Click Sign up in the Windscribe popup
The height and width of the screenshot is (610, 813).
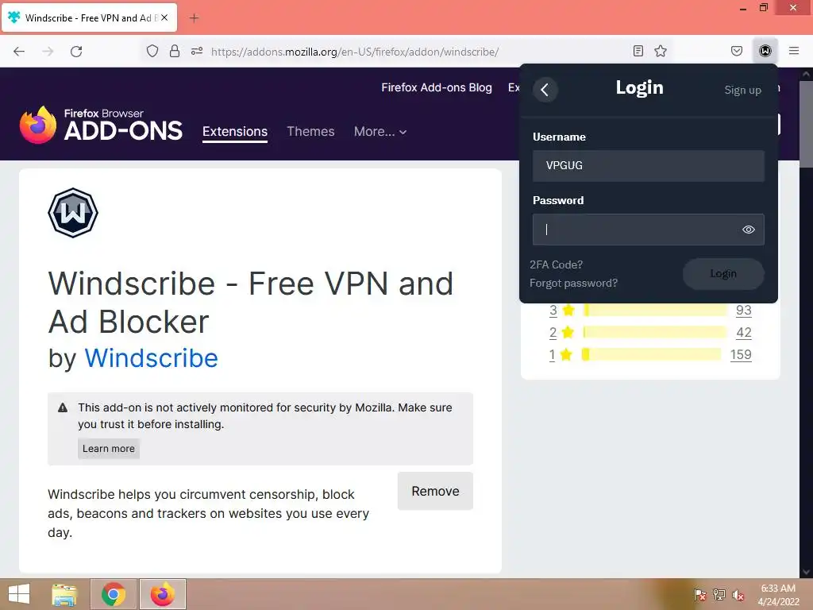(742, 91)
